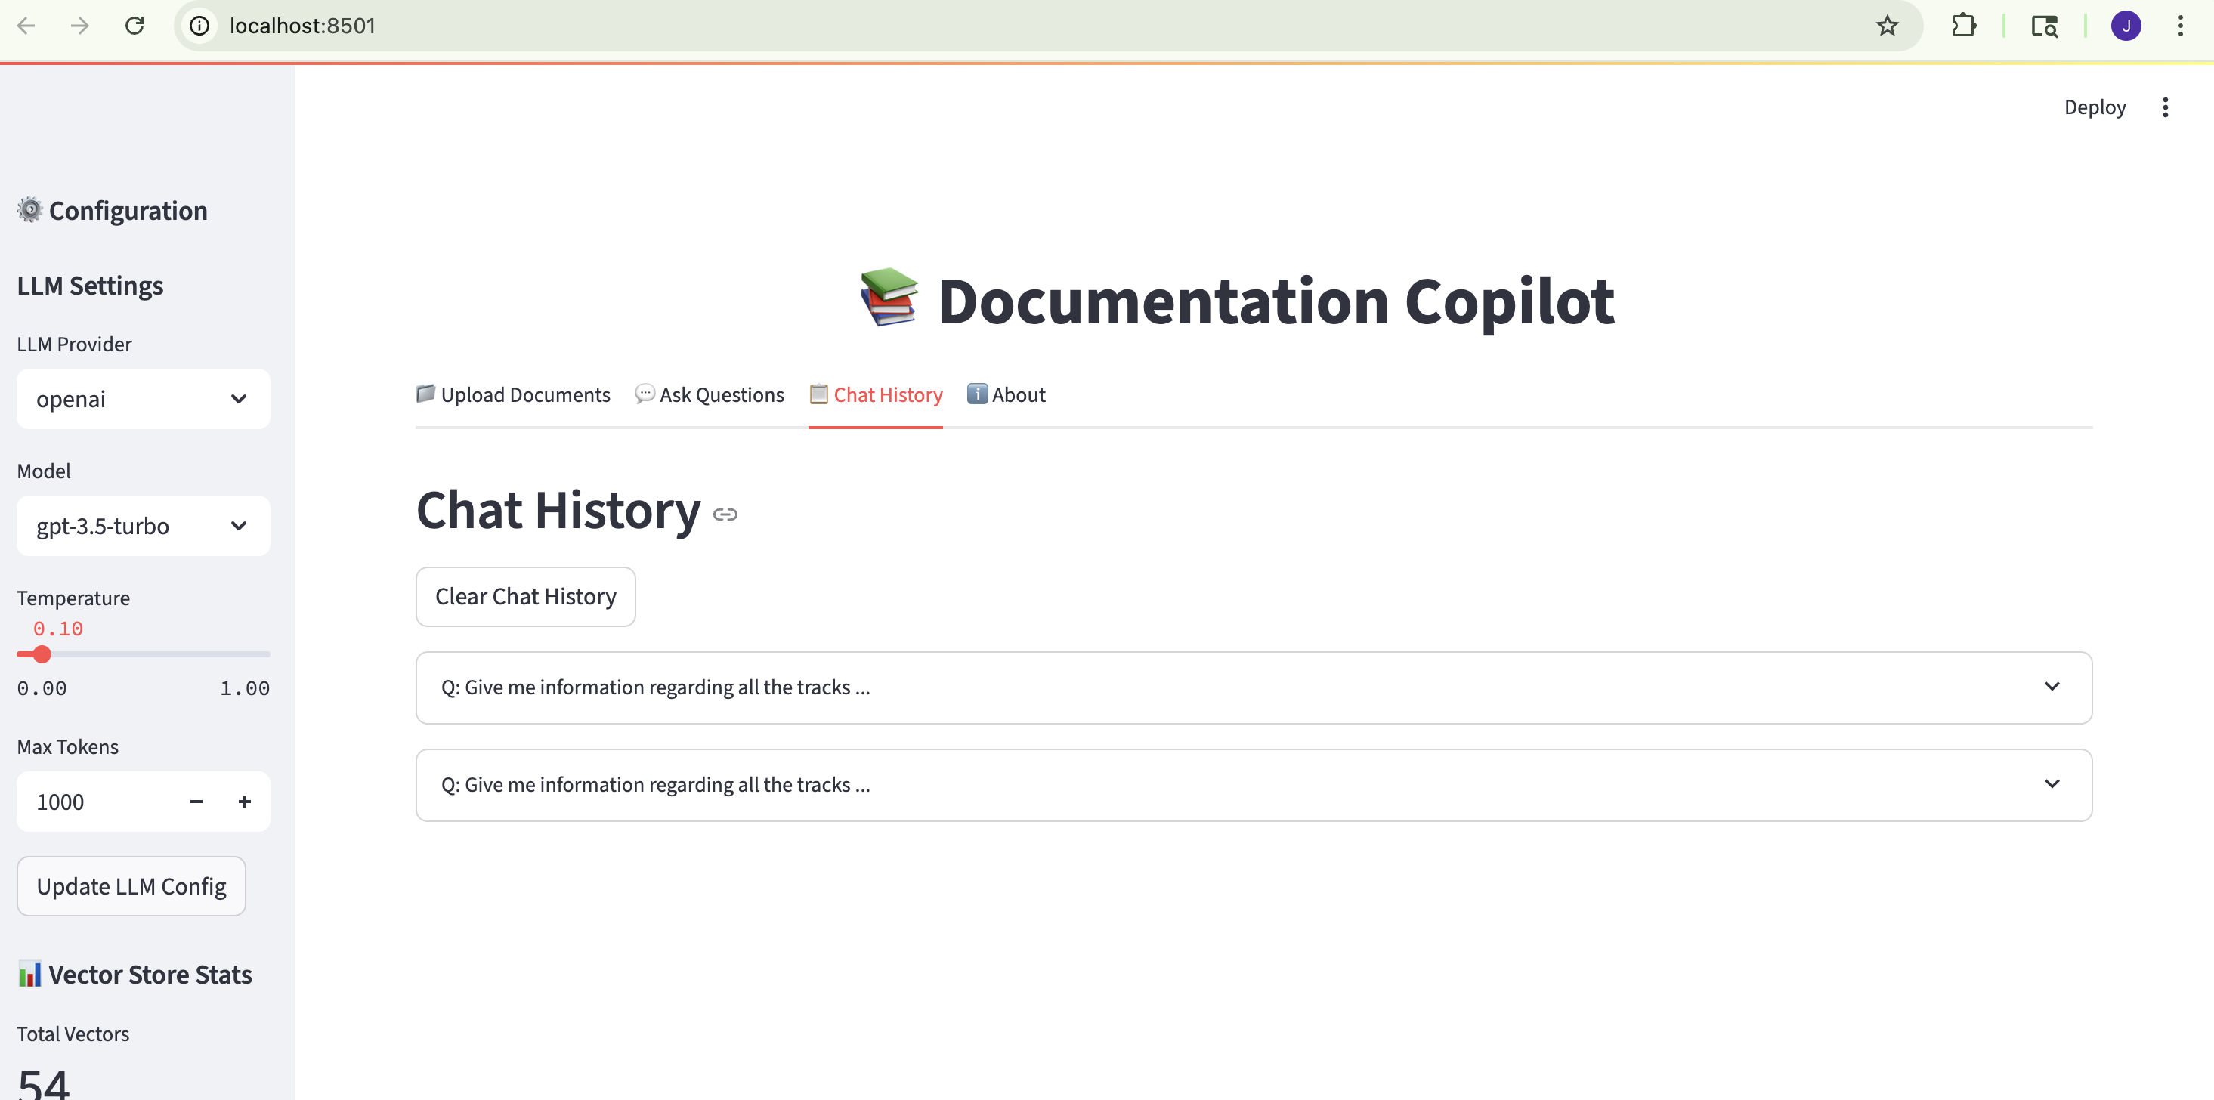This screenshot has width=2214, height=1100.
Task: Click the Temperature slider handle
Action: point(42,654)
